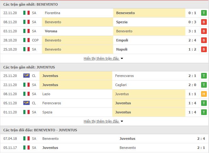Image resolution: width=209 pixels, height=153 pixels.
Task: Click Italy flag in Juventus vs Cagliari row
Action: pyautogui.click(x=26, y=85)
